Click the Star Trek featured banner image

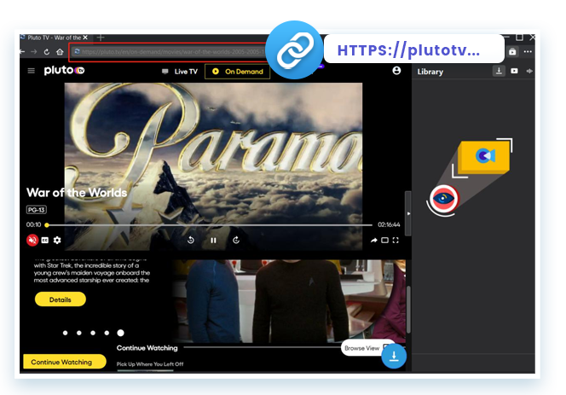(x=289, y=301)
